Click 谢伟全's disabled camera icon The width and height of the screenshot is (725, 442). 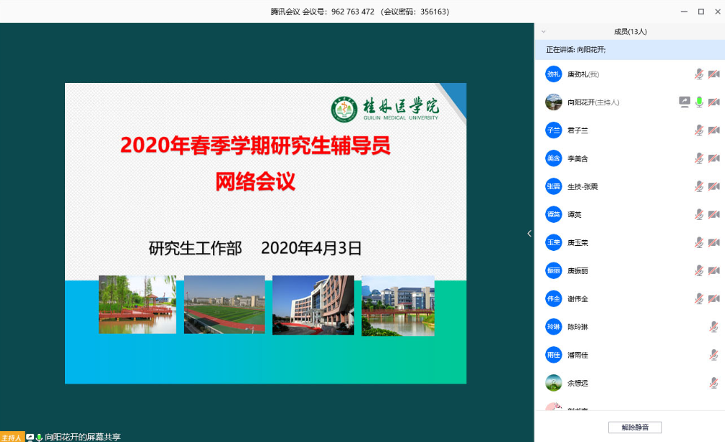point(713,299)
